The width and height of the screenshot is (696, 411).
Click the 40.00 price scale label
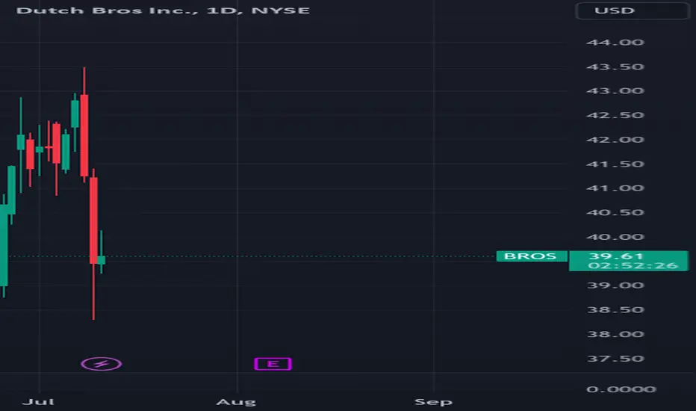615,237
